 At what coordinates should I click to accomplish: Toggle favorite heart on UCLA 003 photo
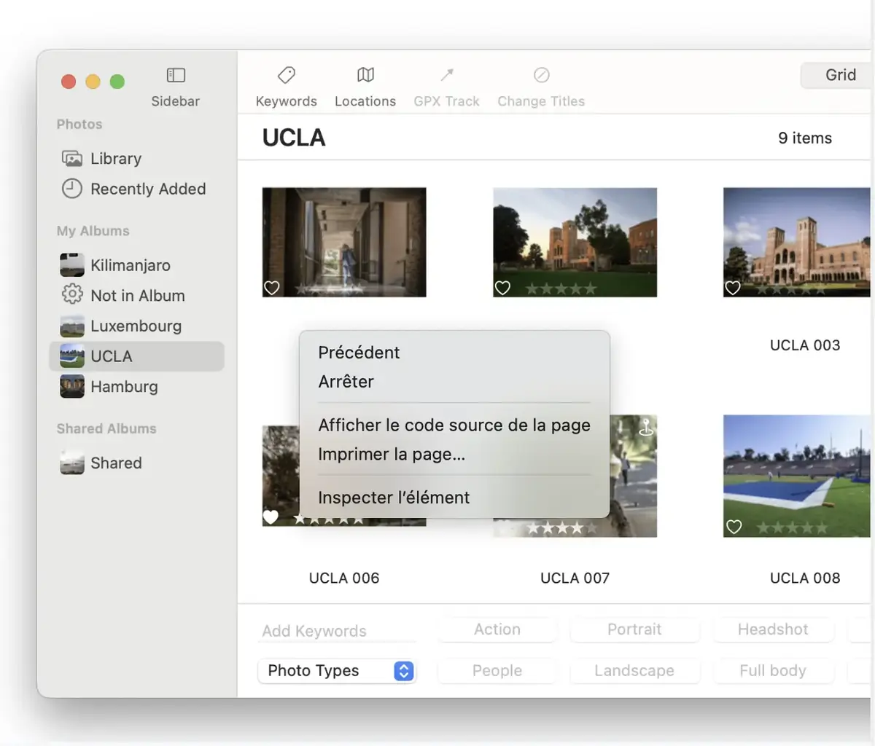733,288
